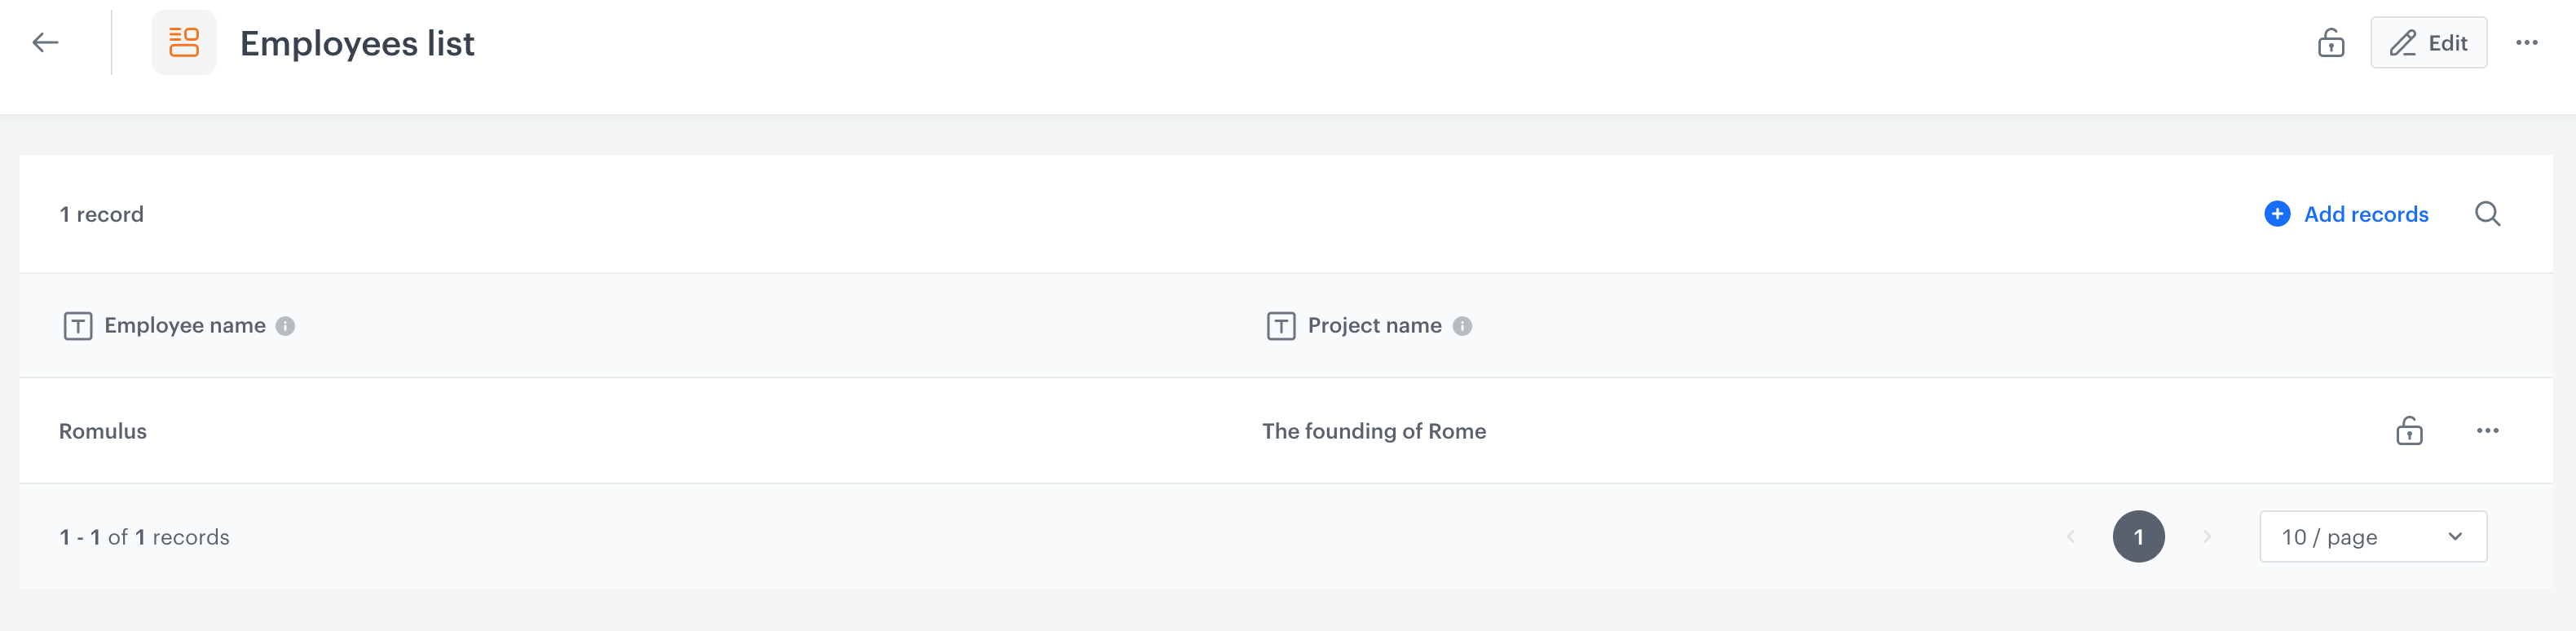
Task: Select the Project name column header
Action: 1372,325
